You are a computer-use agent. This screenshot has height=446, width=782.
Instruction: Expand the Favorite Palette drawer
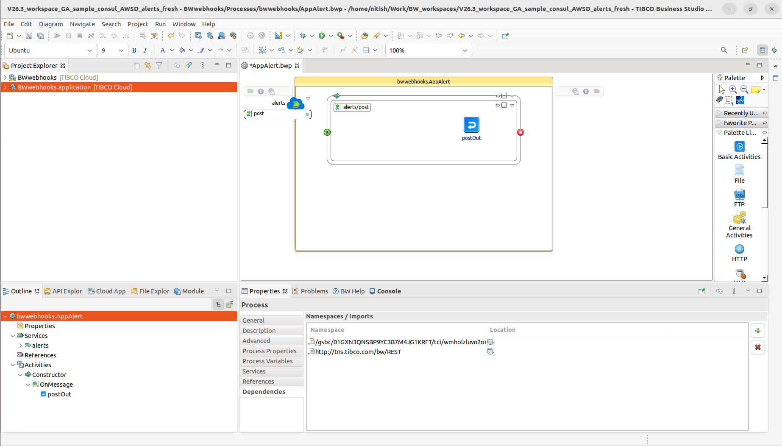pyautogui.click(x=741, y=123)
